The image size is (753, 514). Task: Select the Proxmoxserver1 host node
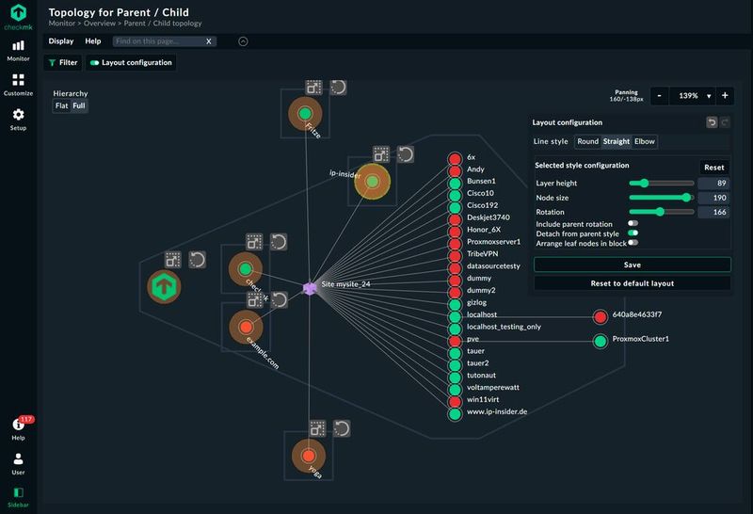[x=455, y=244]
